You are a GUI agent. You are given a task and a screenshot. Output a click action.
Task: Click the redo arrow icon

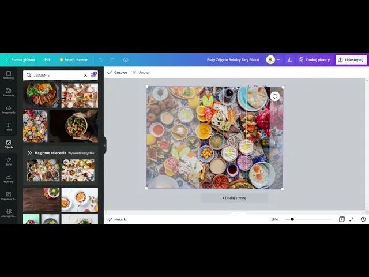tap(112, 60)
